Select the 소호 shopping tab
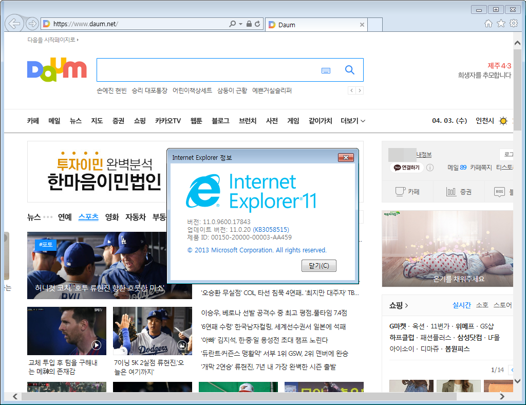This screenshot has width=526, height=405. pyautogui.click(x=482, y=305)
